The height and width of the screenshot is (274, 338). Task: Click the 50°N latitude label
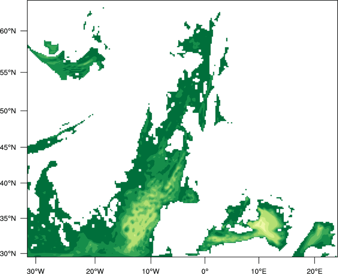pos(8,111)
